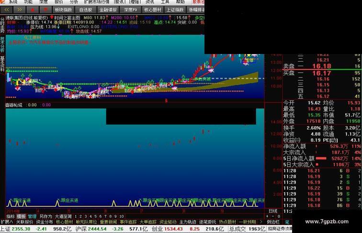Click the 指标 indicator tab
The height and width of the screenshot is (233, 362).
coord(11,216)
